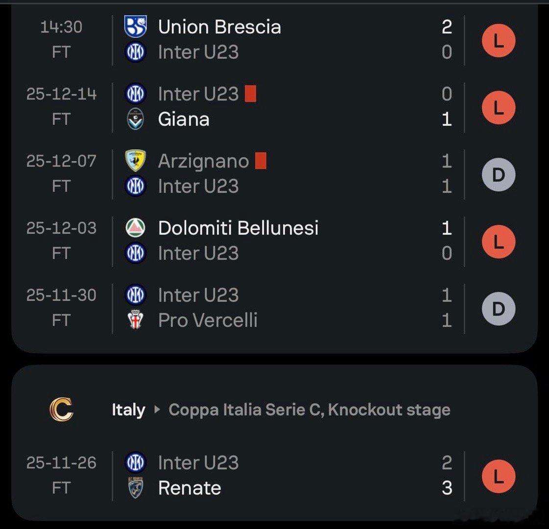Image resolution: width=549 pixels, height=529 pixels.
Task: Click the Pro Vercelli club crest
Action: (136, 320)
